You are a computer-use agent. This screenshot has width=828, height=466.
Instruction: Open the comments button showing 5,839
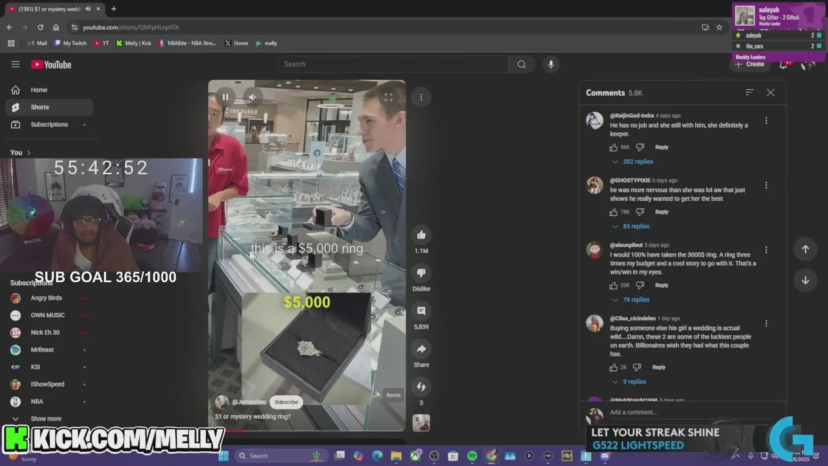(421, 311)
